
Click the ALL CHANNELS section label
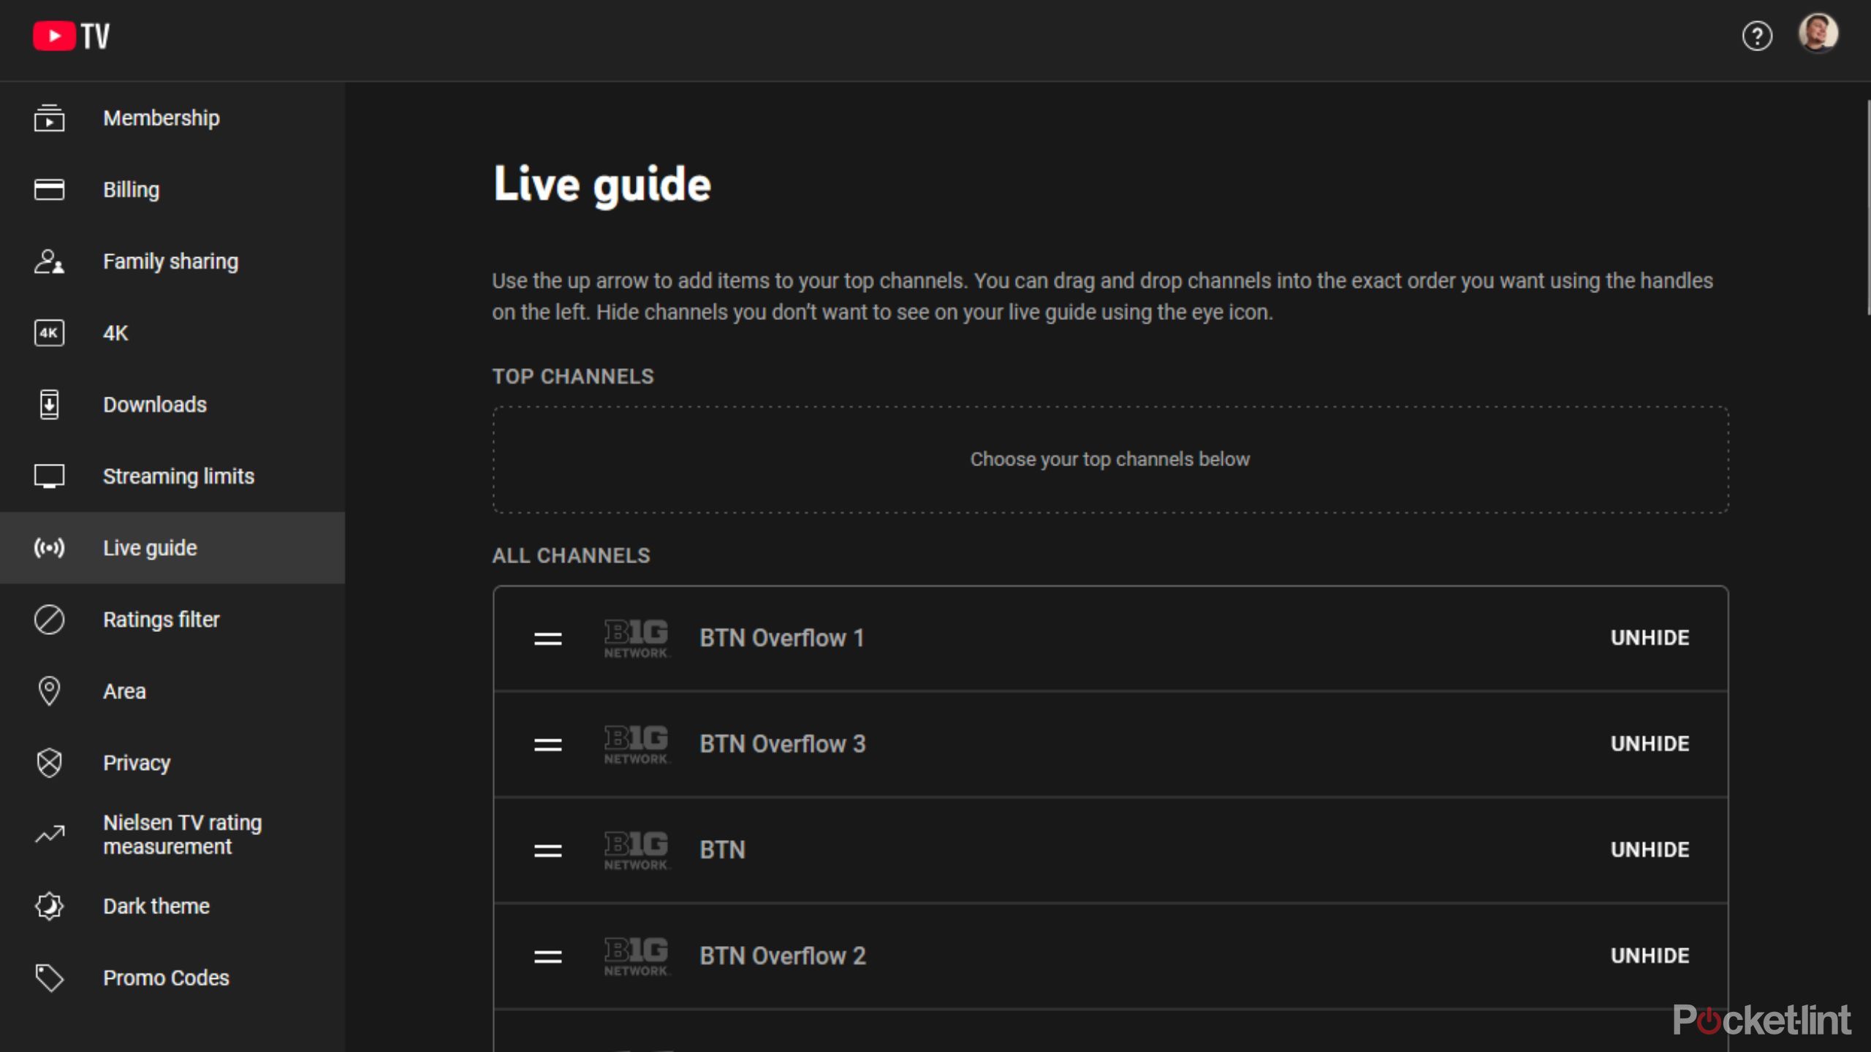point(571,555)
